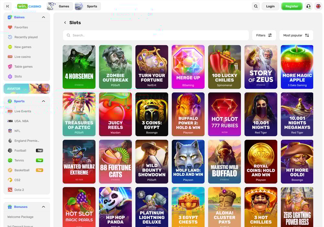Image resolution: width=324 pixels, height=227 pixels.
Task: Open the Filters options
Action: pos(264,35)
